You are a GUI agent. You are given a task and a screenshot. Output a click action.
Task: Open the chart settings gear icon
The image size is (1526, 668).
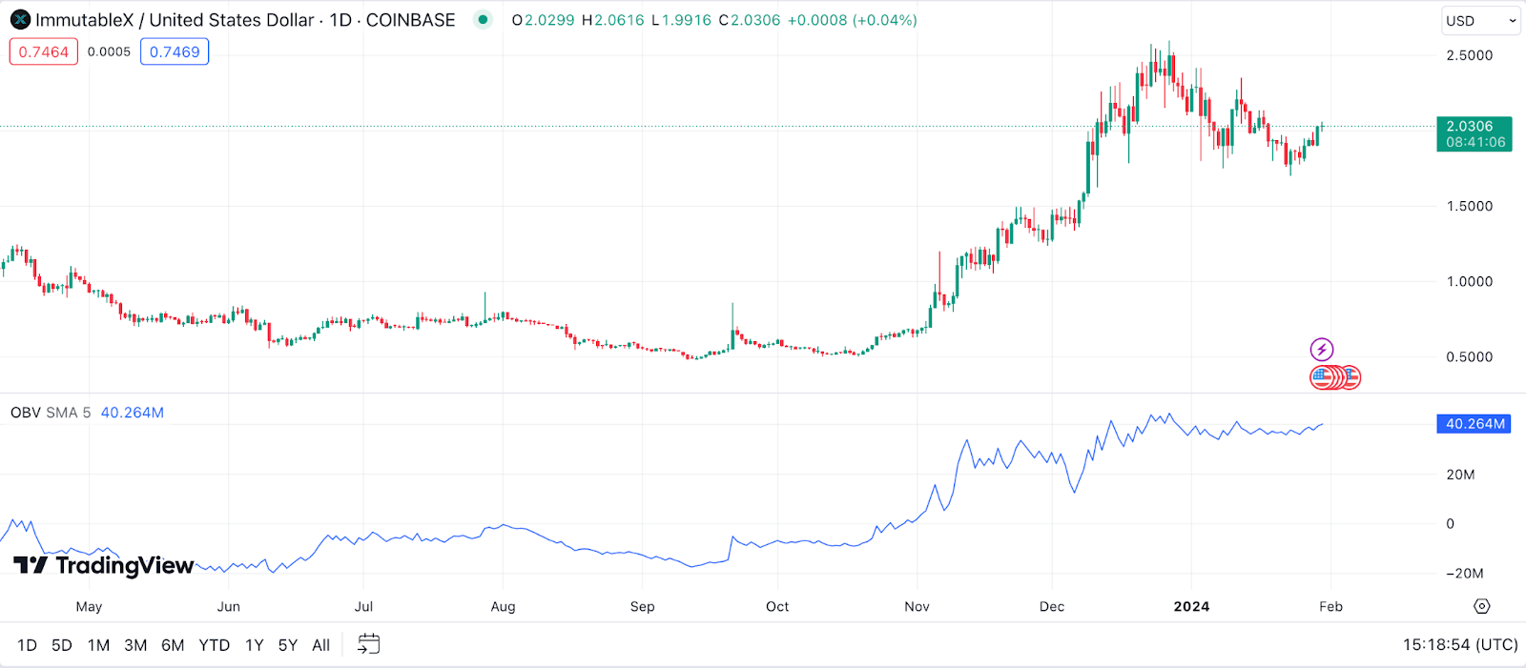[1481, 606]
